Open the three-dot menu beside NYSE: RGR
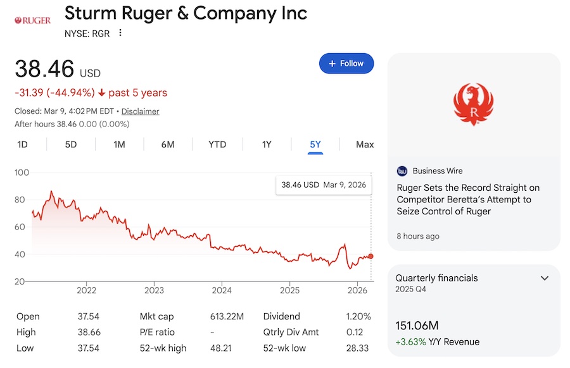The height and width of the screenshot is (368, 570). pos(120,34)
